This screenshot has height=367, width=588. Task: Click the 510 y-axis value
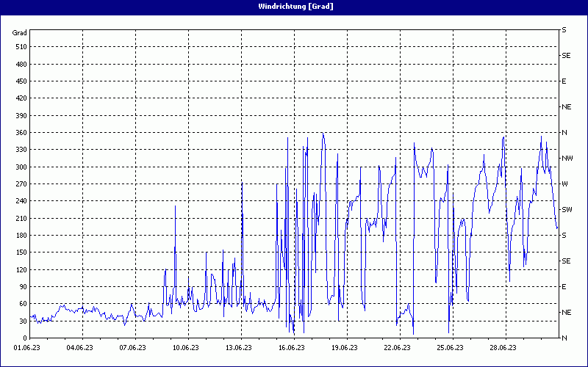pyautogui.click(x=21, y=47)
